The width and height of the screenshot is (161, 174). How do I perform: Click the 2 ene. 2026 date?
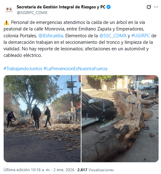64,170
